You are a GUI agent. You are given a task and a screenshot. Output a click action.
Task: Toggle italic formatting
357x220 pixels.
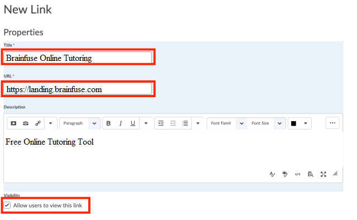click(x=121, y=123)
